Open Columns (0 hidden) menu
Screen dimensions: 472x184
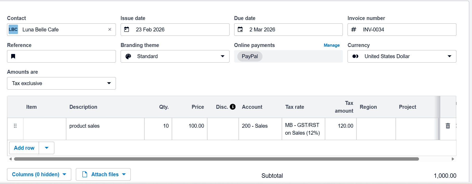pos(39,174)
